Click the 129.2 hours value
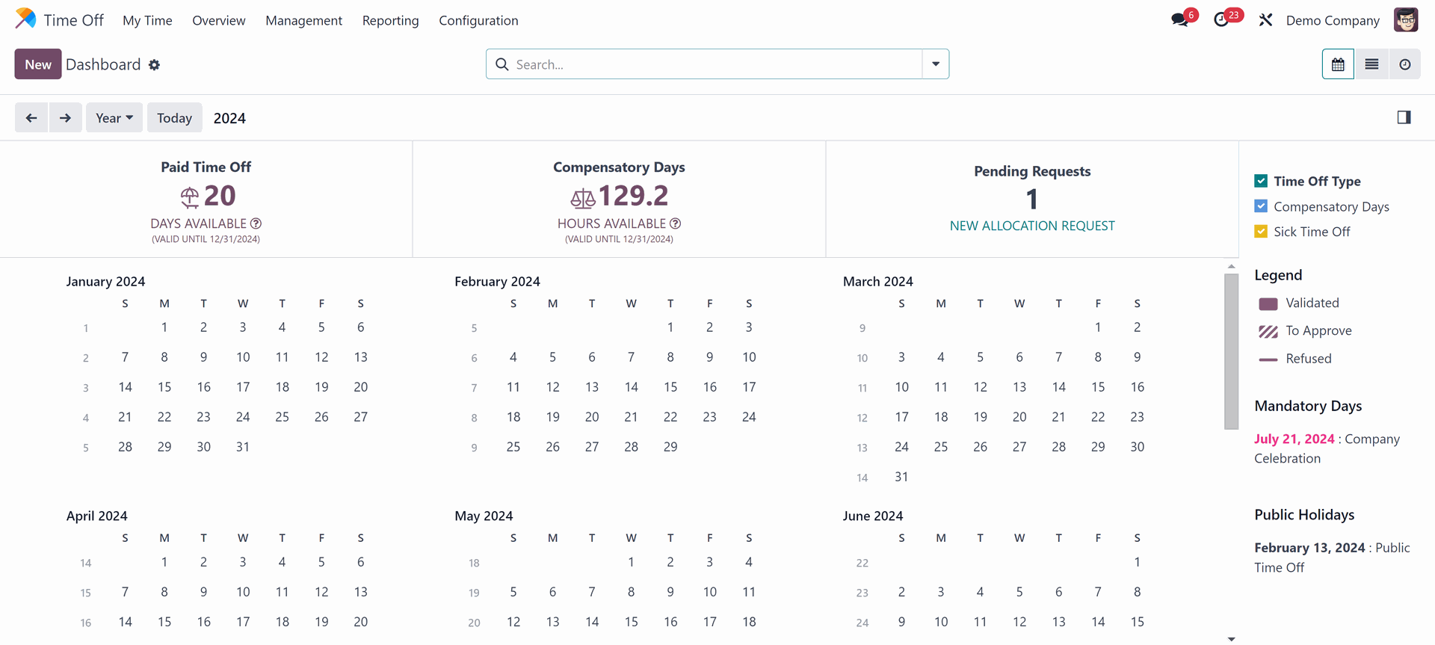 pyautogui.click(x=634, y=196)
